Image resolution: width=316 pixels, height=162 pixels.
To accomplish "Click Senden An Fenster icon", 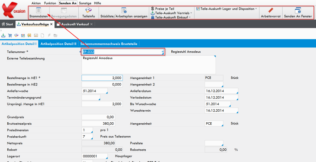I will click(x=298, y=13).
